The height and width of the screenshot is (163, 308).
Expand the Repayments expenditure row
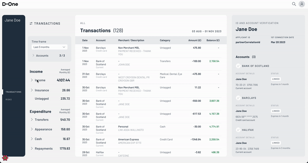[32, 148]
